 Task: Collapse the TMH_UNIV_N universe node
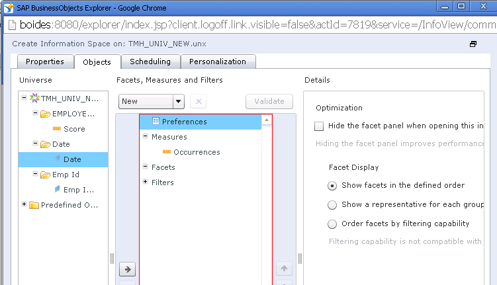(x=24, y=97)
